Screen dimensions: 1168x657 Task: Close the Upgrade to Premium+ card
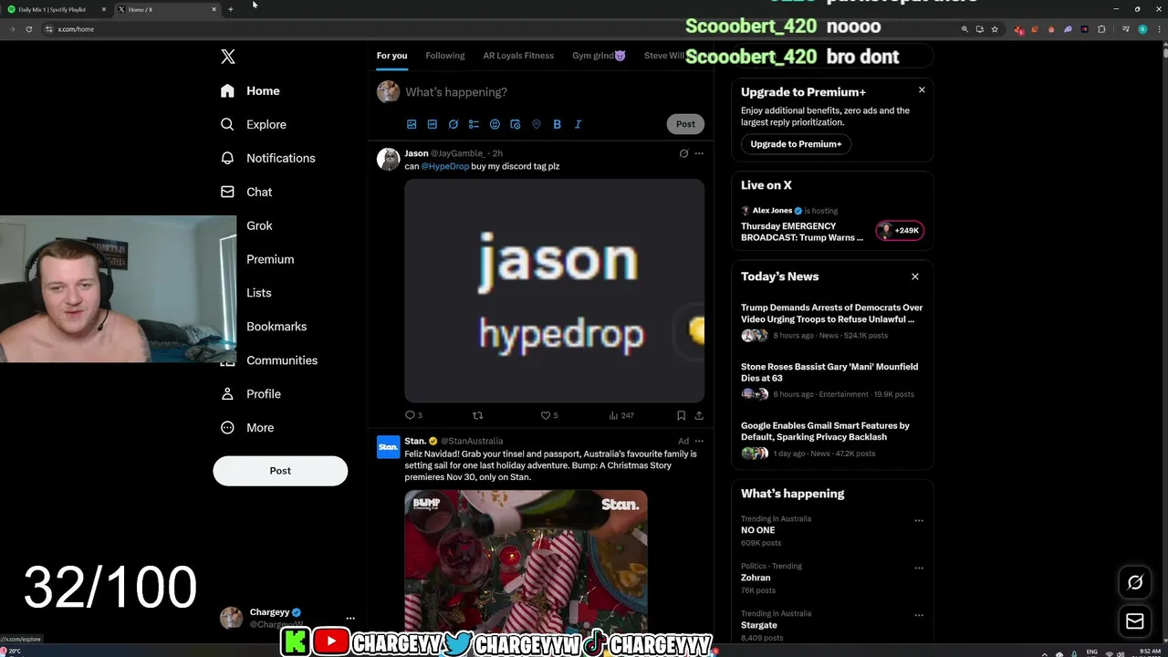(922, 89)
